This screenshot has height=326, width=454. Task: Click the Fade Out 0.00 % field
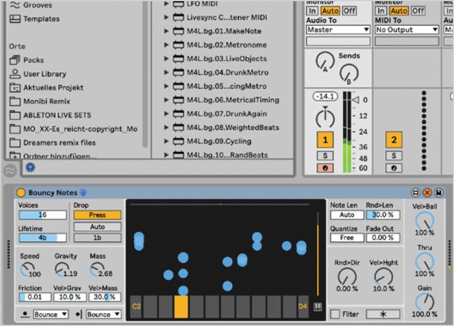(383, 238)
